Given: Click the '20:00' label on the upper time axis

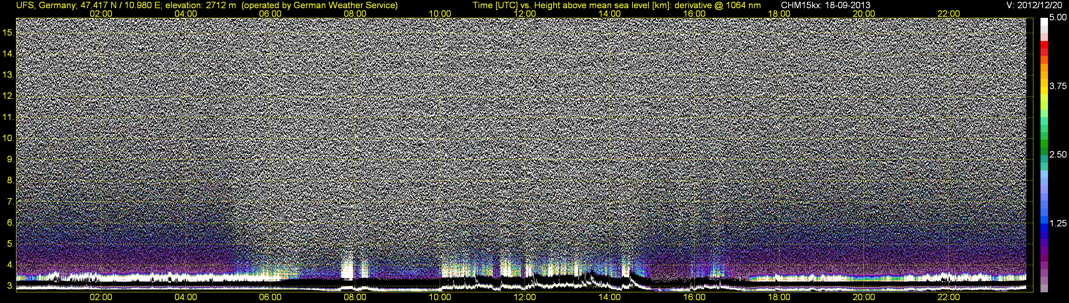Looking at the screenshot, I should coord(864,14).
